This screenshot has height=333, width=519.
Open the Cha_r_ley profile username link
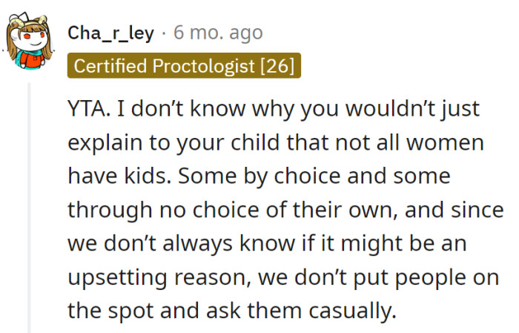pos(111,33)
